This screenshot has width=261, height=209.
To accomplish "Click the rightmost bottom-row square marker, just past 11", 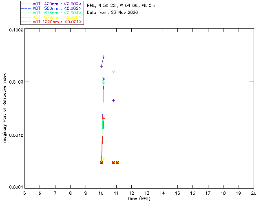I will click(x=118, y=162).
